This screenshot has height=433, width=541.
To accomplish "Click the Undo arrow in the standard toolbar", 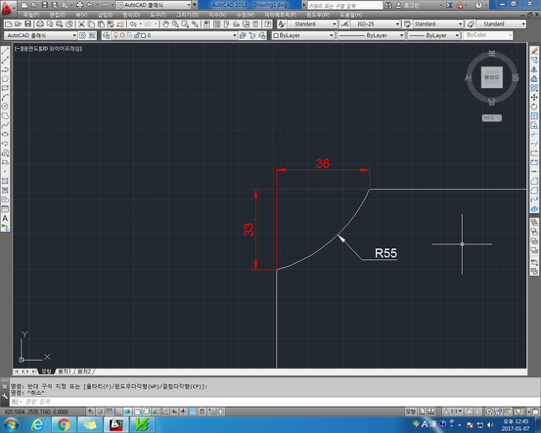I will [x=133, y=24].
